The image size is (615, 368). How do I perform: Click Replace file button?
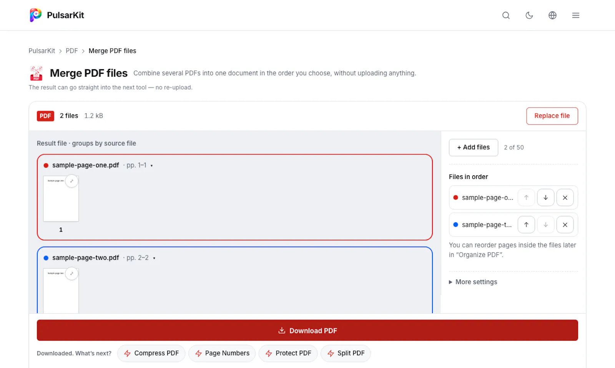tap(552, 116)
